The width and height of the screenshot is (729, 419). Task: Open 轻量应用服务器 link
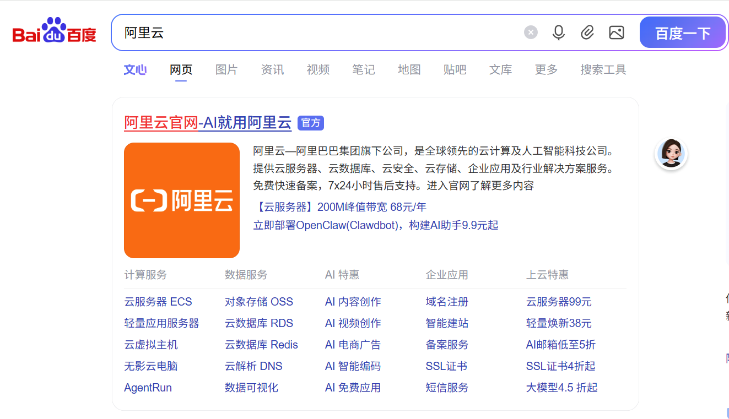click(x=161, y=323)
